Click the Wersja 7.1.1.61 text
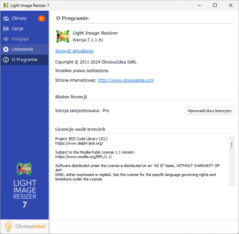This screenshot has height=234, width=239. click(x=88, y=40)
